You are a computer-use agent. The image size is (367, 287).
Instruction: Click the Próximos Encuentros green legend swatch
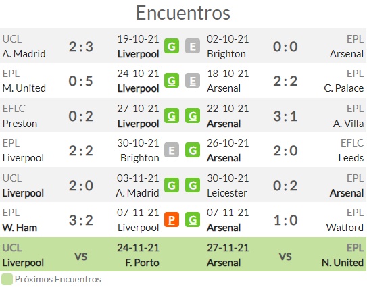(7, 280)
